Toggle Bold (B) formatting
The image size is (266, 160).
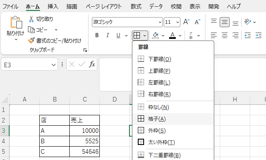coord(97,35)
